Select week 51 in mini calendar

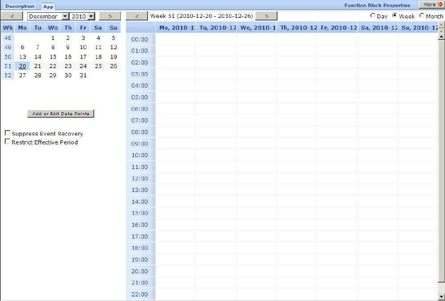[8, 66]
